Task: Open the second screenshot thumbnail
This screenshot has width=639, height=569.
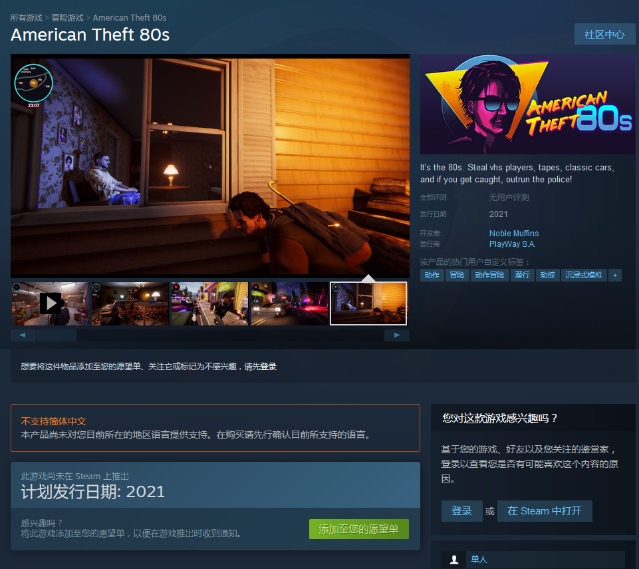Action: [130, 303]
